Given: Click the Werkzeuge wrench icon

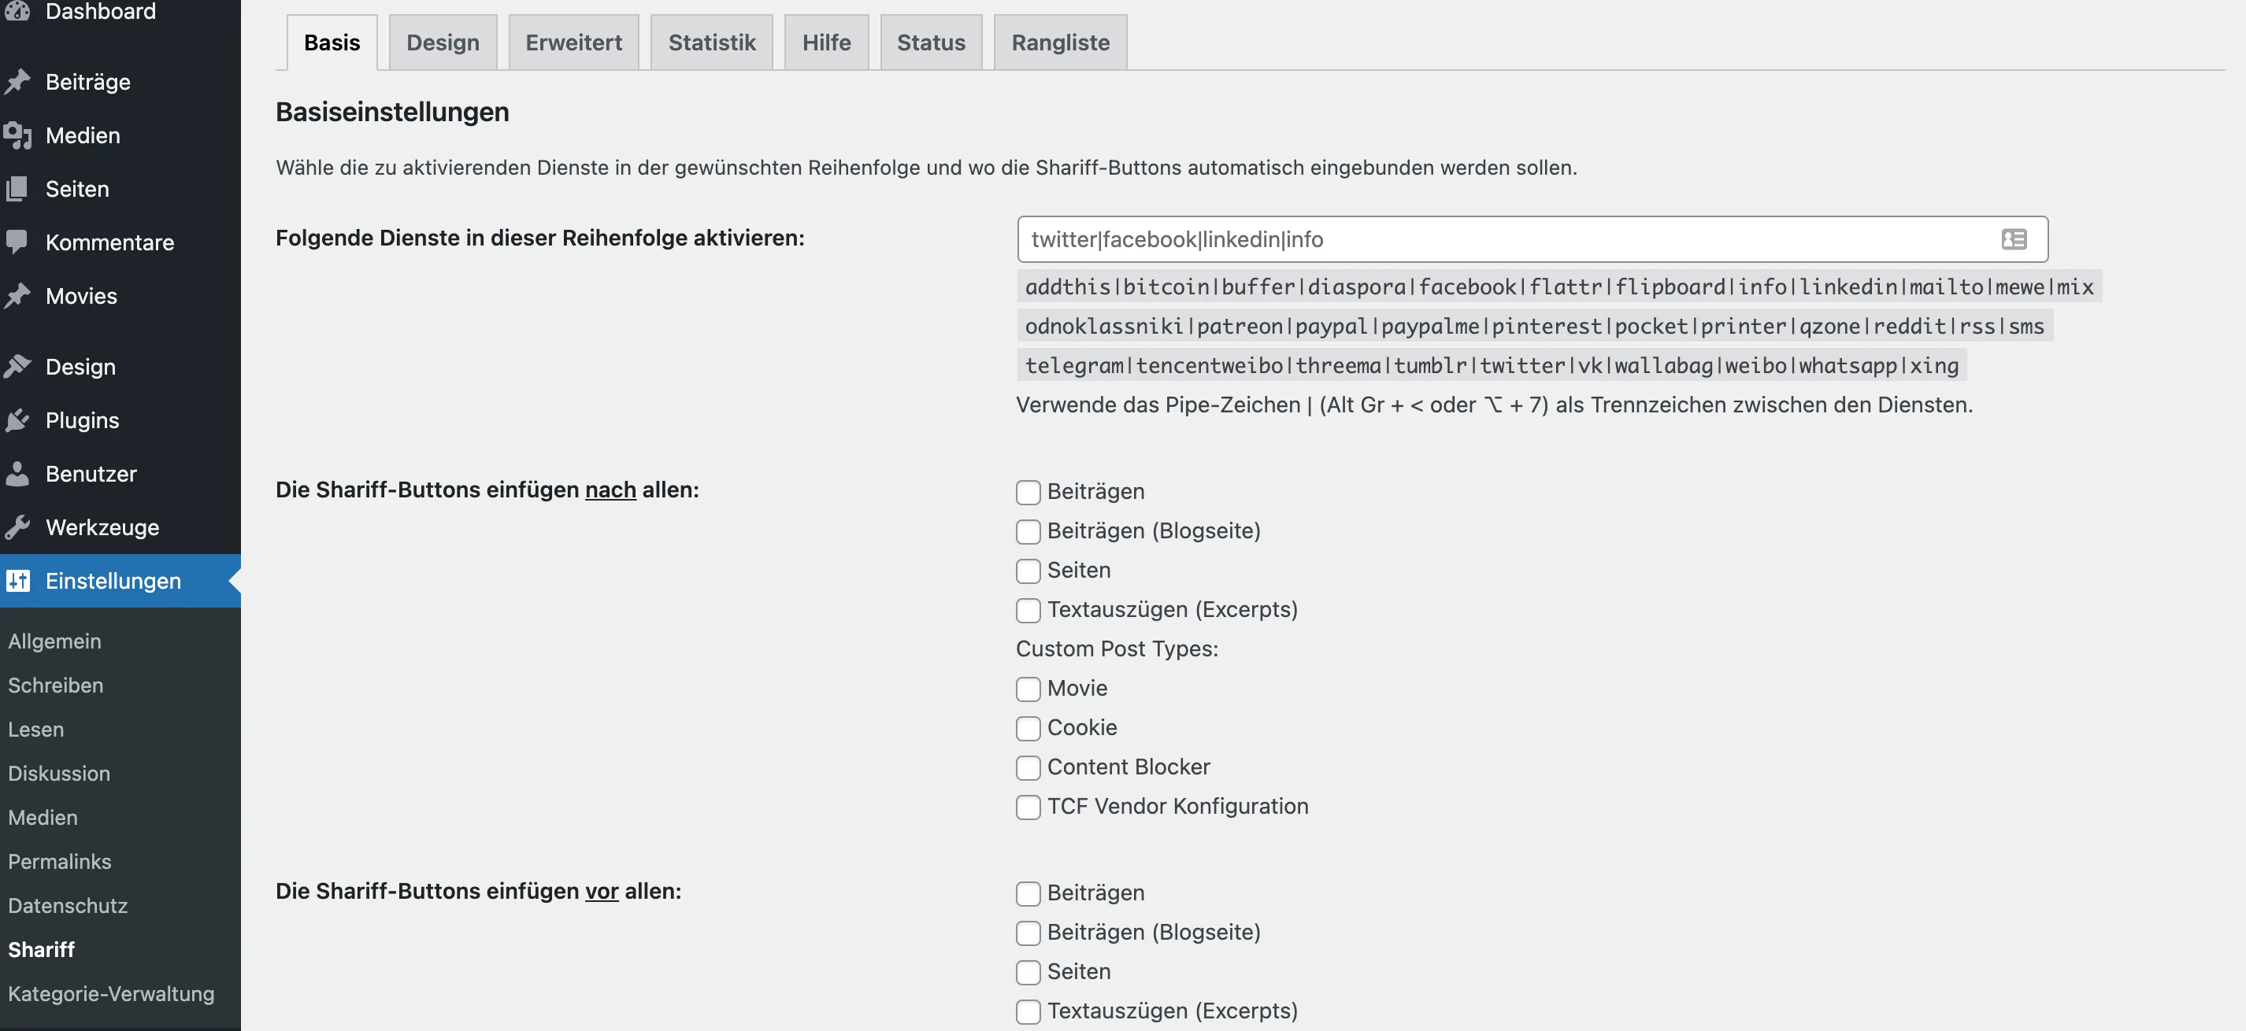Looking at the screenshot, I should click(17, 527).
